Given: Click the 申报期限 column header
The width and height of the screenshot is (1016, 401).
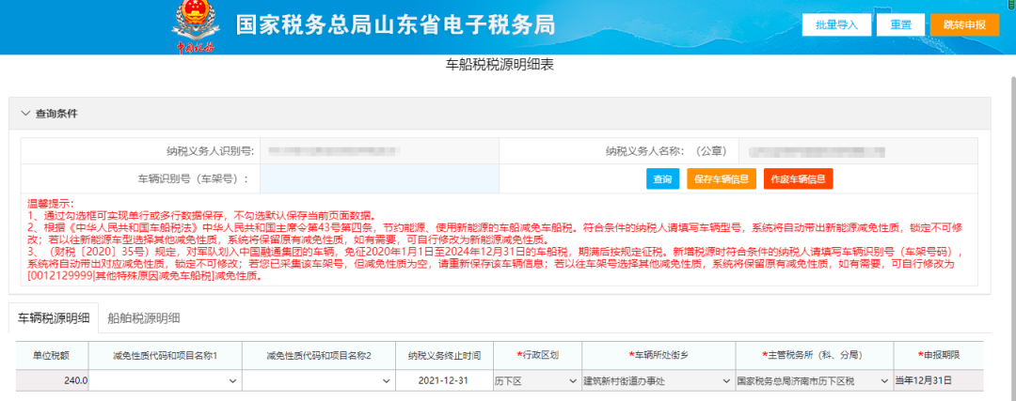Looking at the screenshot, I should pyautogui.click(x=939, y=356).
